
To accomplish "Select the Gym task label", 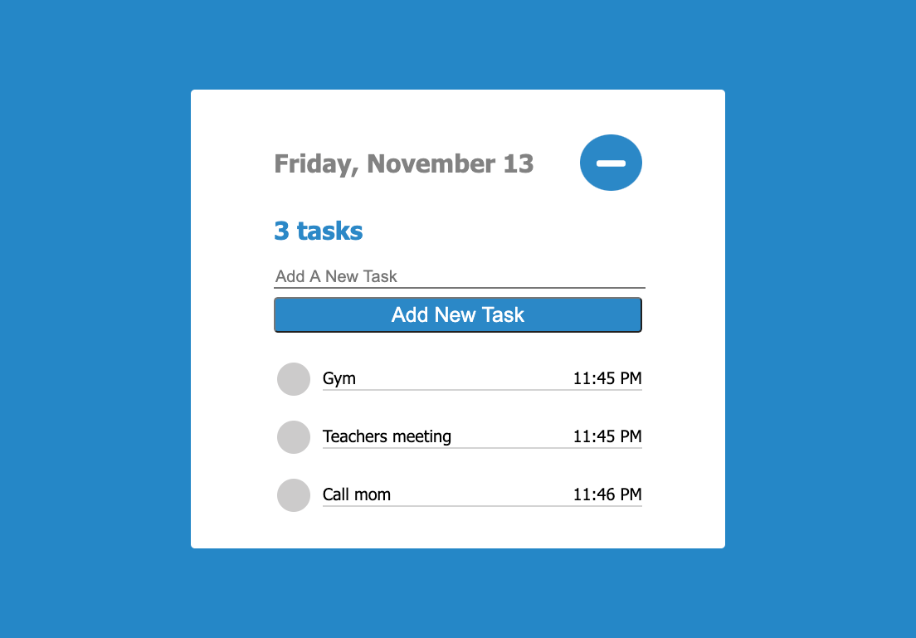I will coord(339,378).
